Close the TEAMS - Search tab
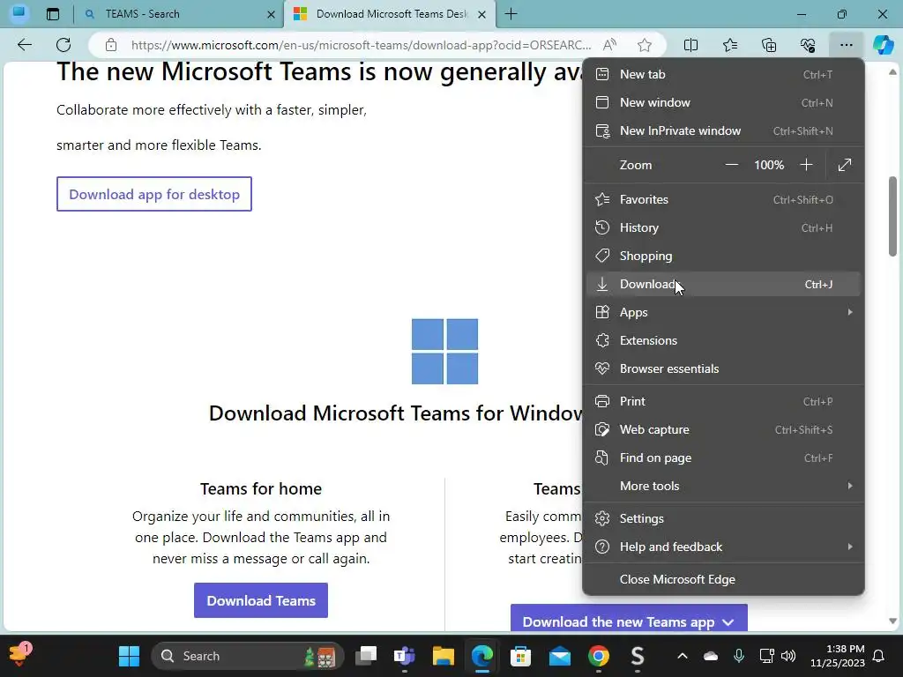The height and width of the screenshot is (677, 903). point(272,14)
